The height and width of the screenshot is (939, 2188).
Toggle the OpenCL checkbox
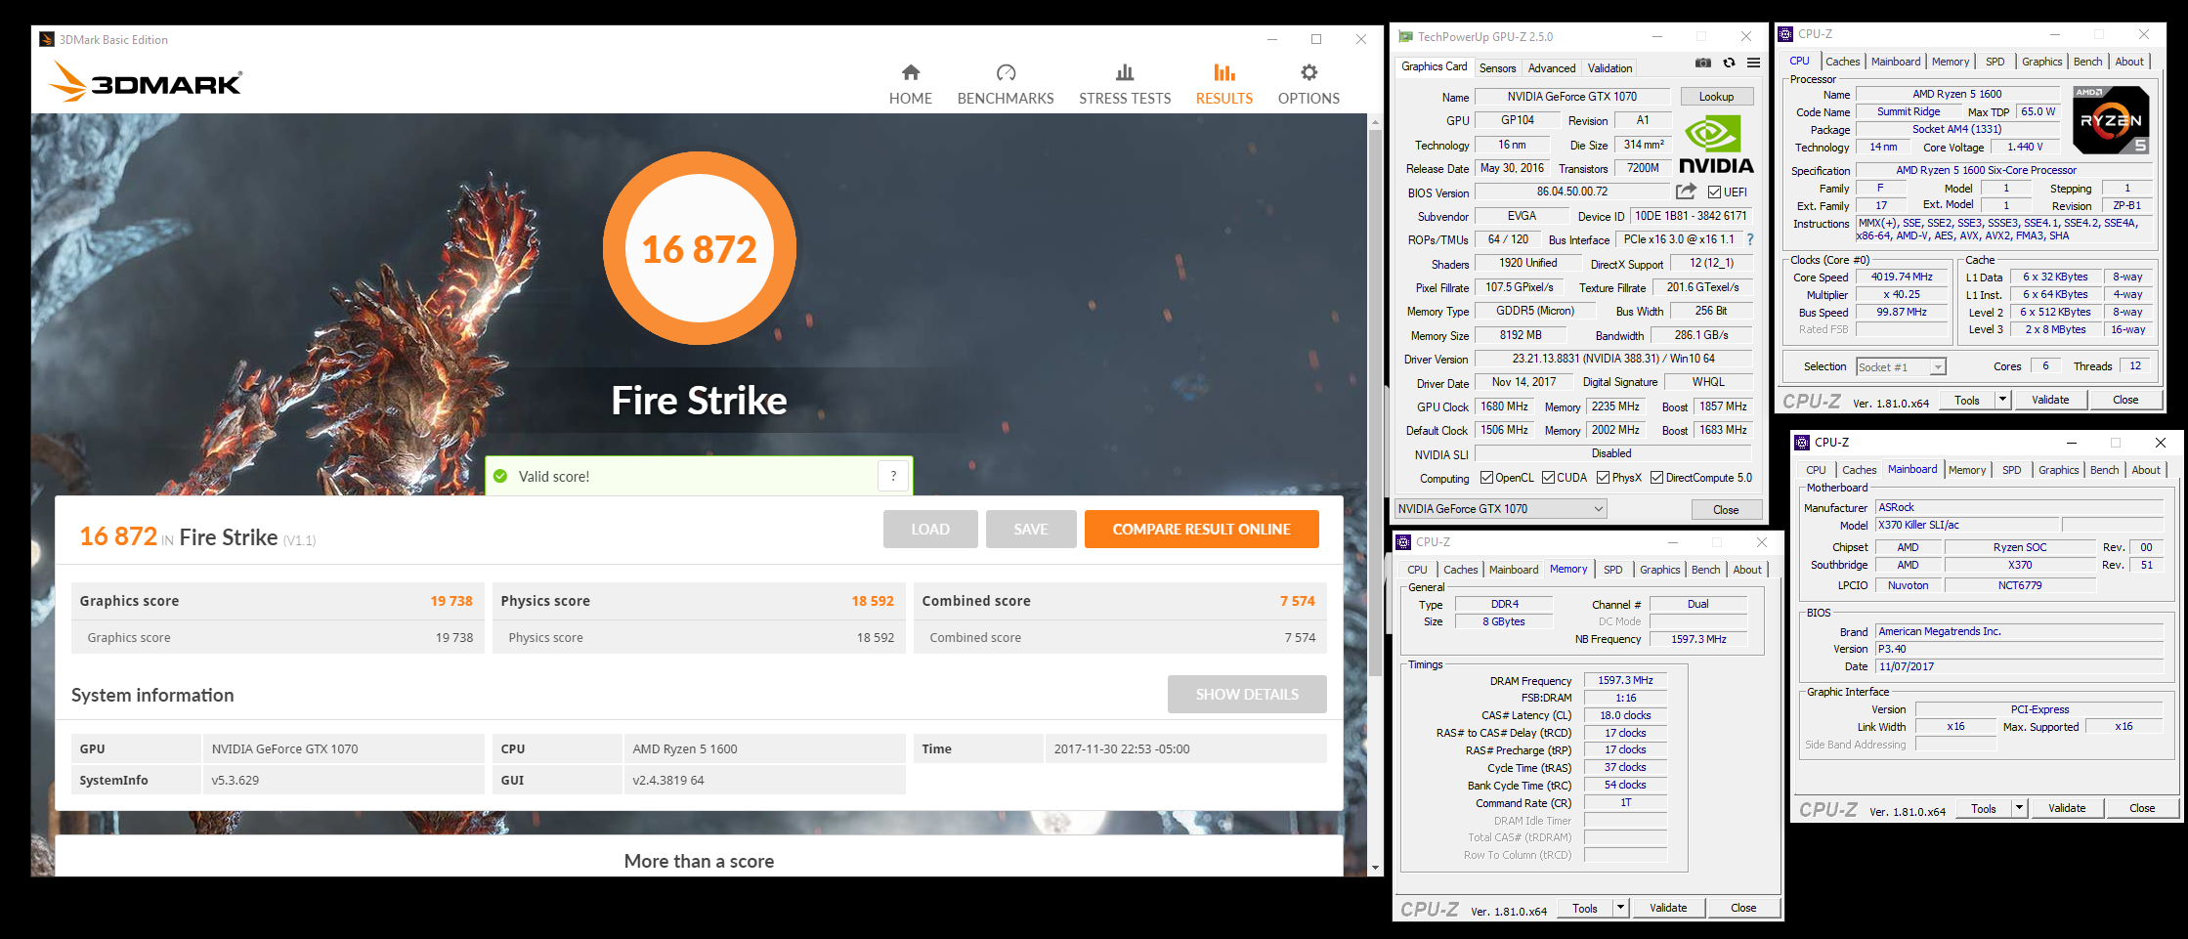coord(1486,478)
